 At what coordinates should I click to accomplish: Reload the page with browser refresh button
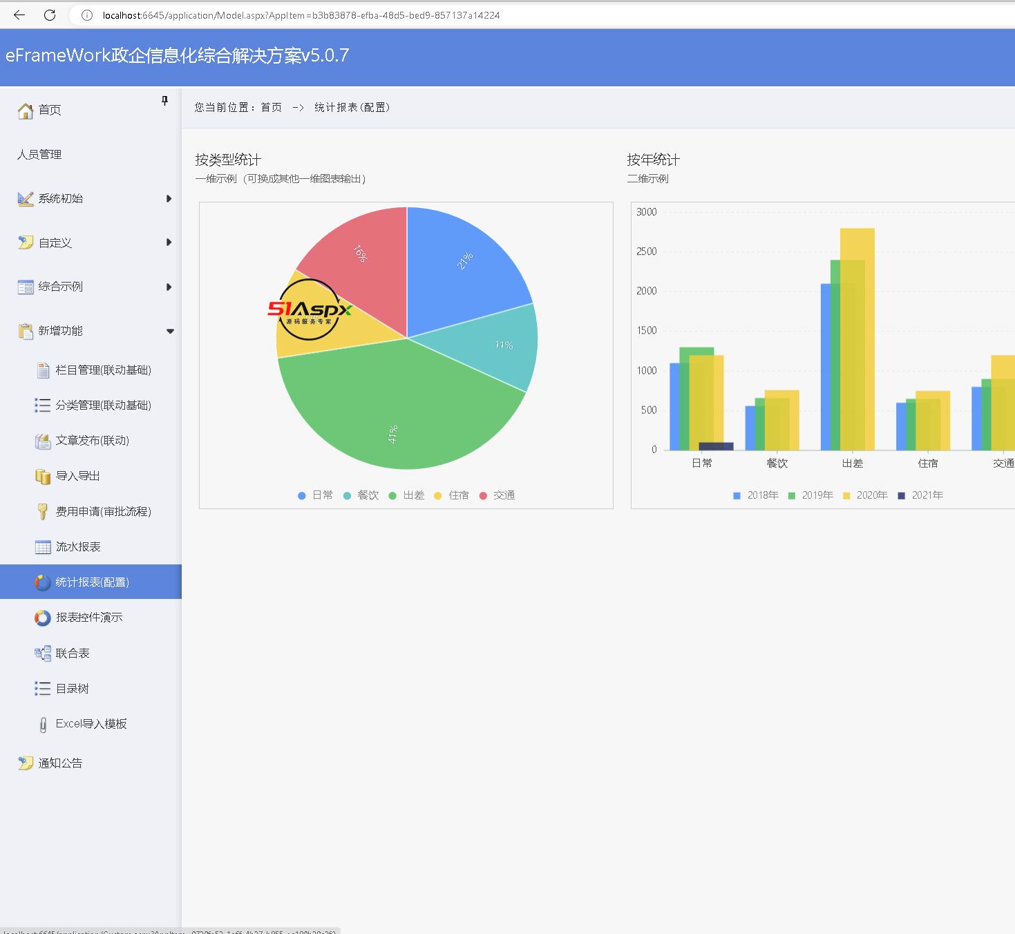click(50, 15)
